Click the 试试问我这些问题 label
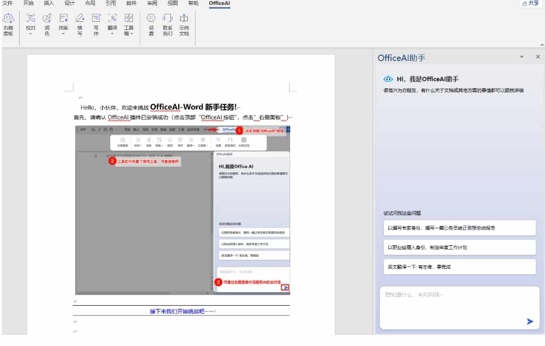 (402, 213)
